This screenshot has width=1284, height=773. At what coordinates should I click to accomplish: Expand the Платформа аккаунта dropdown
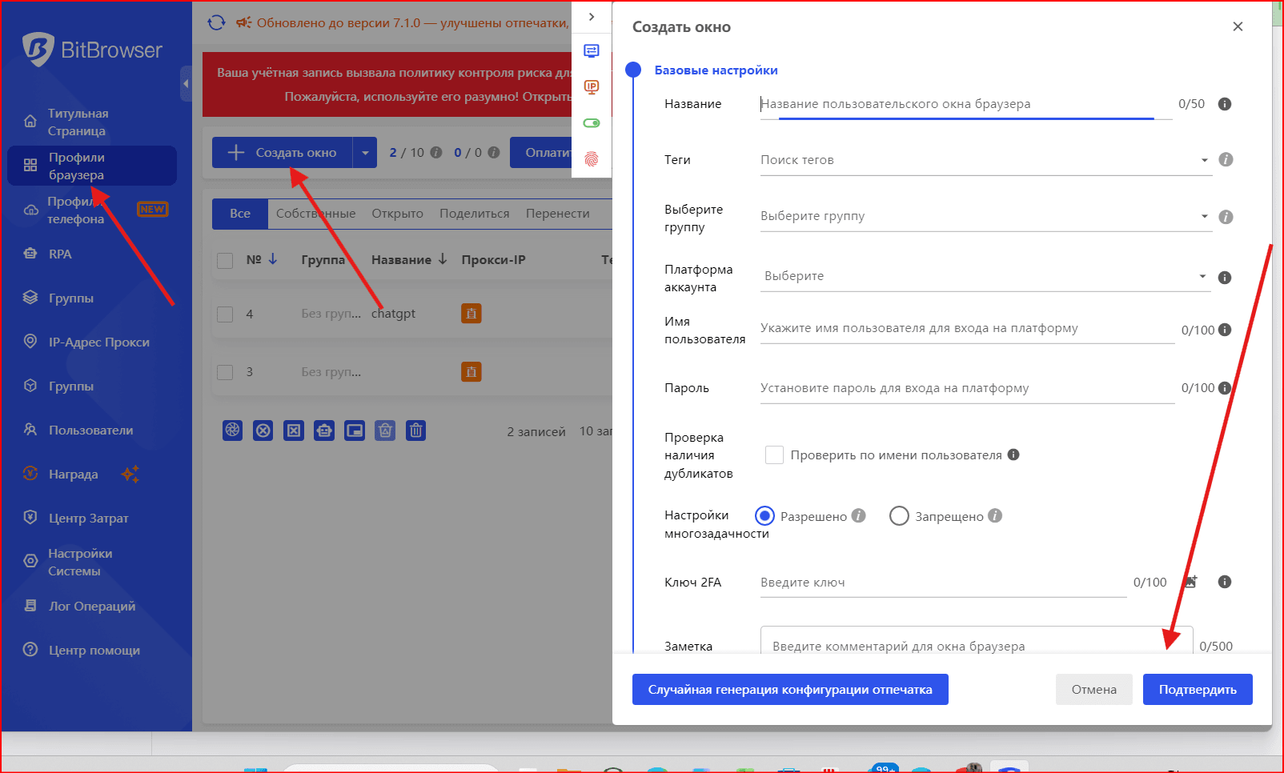tap(985, 276)
